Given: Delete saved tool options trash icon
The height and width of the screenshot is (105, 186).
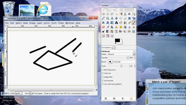Looking at the screenshot, I should coord(123,99).
